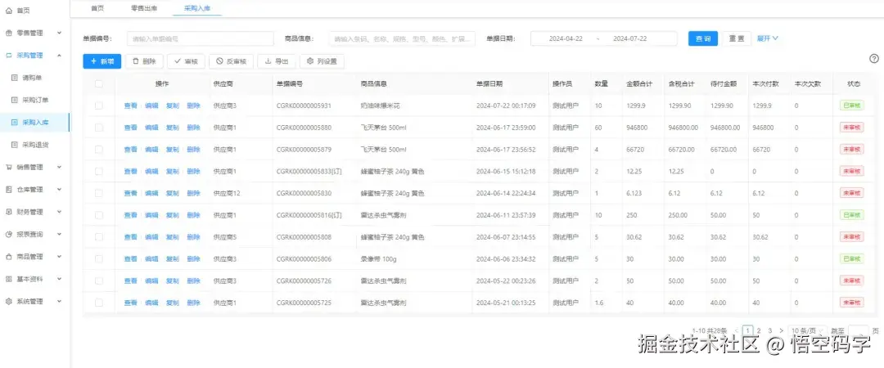Click the gear icon on 列设置 button
Image resolution: width=884 pixels, height=368 pixels.
(x=310, y=61)
